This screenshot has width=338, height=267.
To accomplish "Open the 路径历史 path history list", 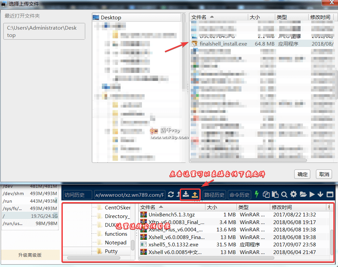I will click(214, 195).
